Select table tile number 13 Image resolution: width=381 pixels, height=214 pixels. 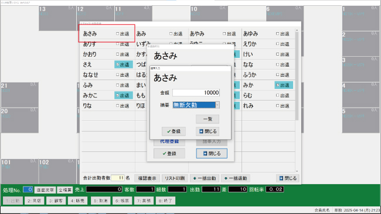pos(57,18)
